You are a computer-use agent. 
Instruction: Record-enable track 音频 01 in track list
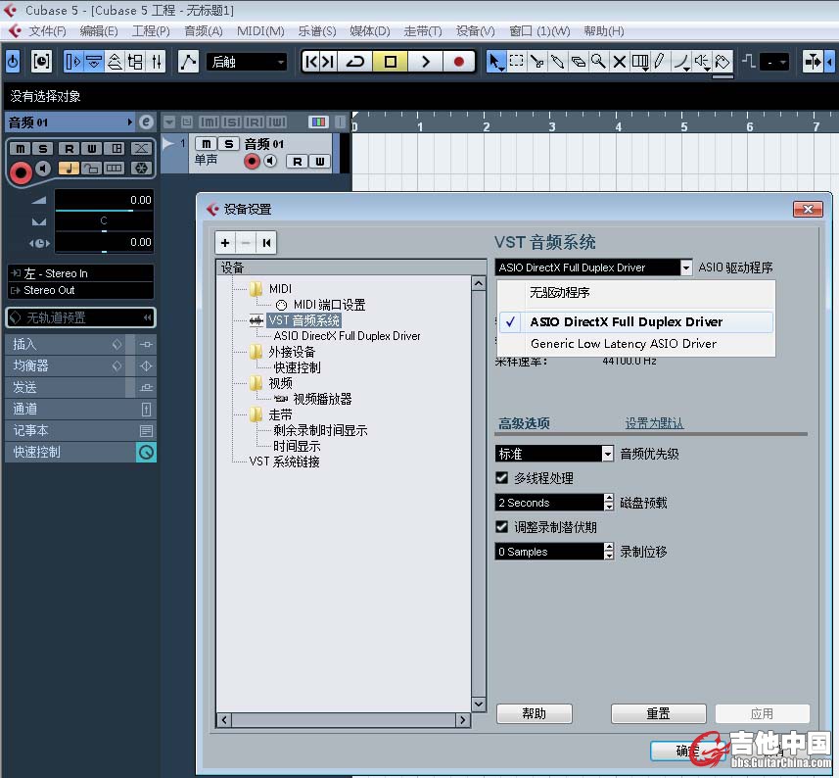tap(252, 161)
